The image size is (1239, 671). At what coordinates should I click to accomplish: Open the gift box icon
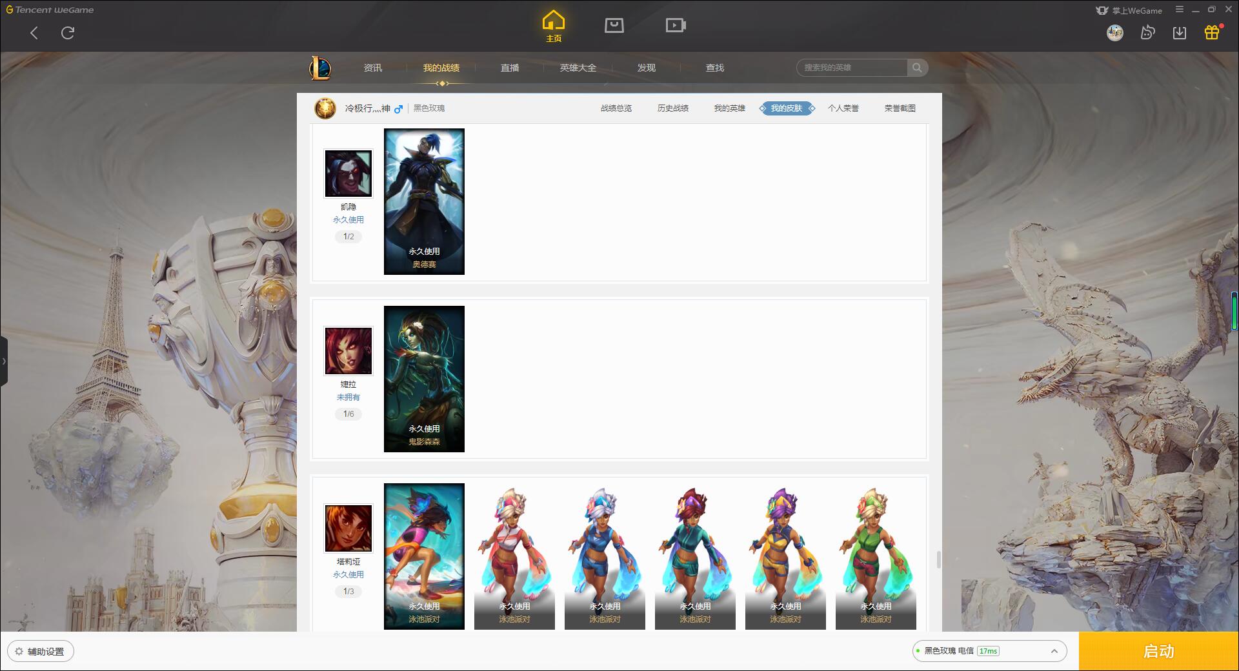tap(1212, 32)
